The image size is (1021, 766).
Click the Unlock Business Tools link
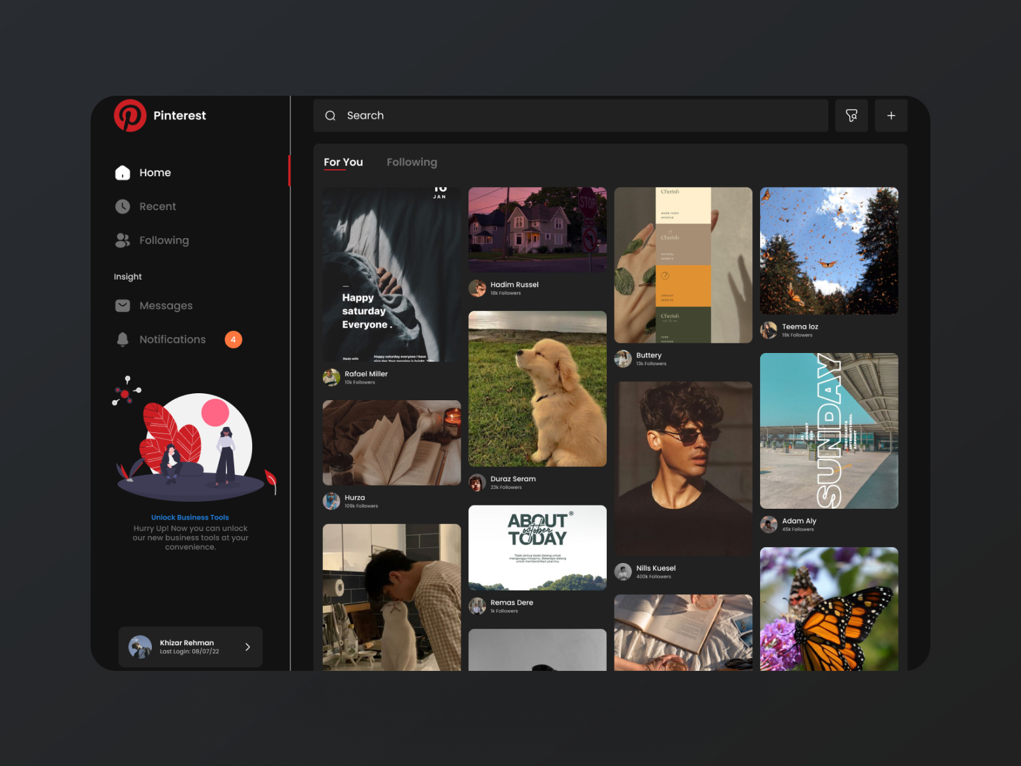point(190,517)
